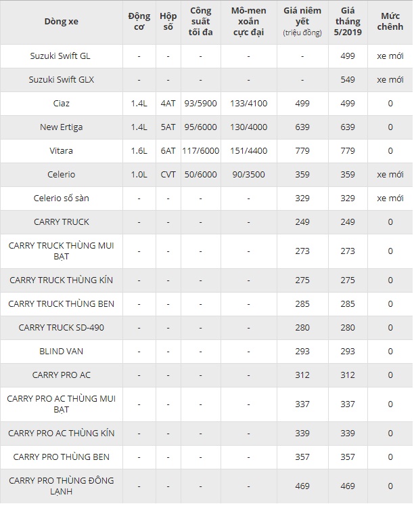Screen dimensions: 414x506
Task: Click the 'Mức chênh' column header
Action: pos(390,22)
